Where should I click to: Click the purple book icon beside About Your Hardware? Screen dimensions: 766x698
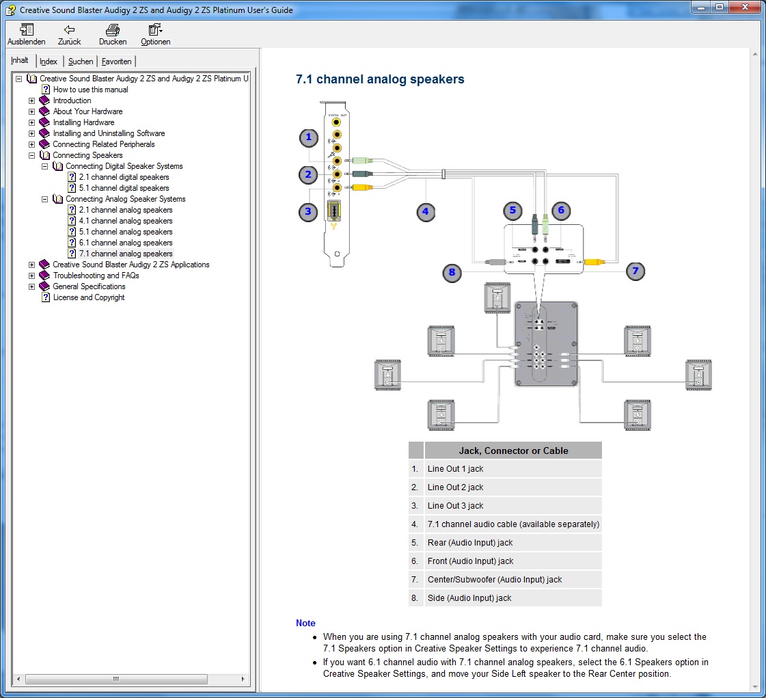point(44,111)
